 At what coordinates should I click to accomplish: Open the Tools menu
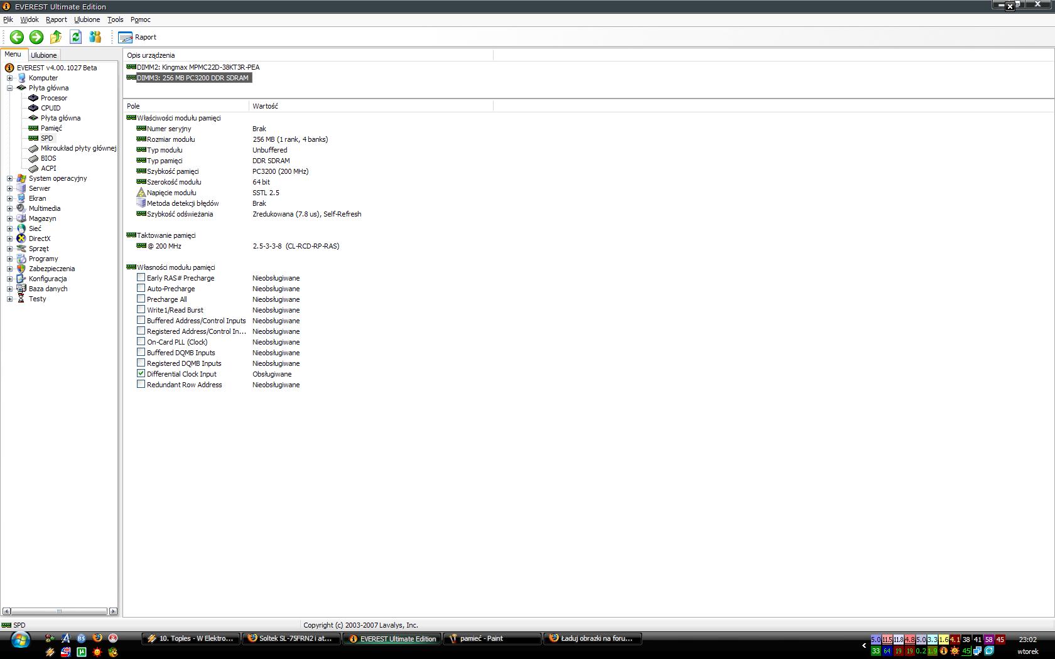click(x=116, y=19)
